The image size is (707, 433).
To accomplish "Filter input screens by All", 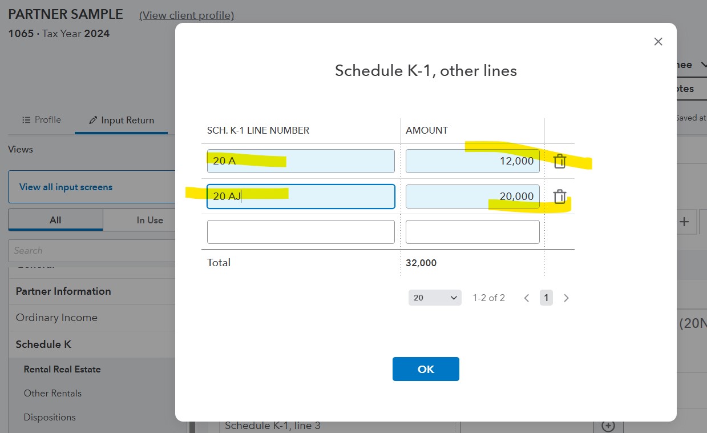I will coord(55,219).
